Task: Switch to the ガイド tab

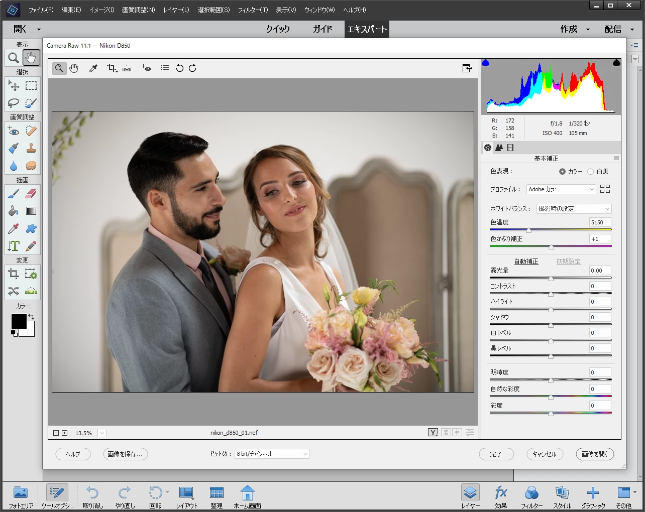Action: coord(322,29)
